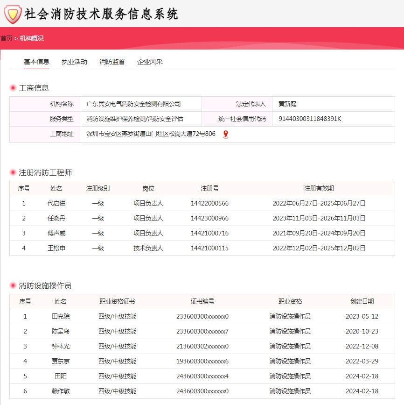Click 任晓丹's registration validity period

tap(317, 218)
